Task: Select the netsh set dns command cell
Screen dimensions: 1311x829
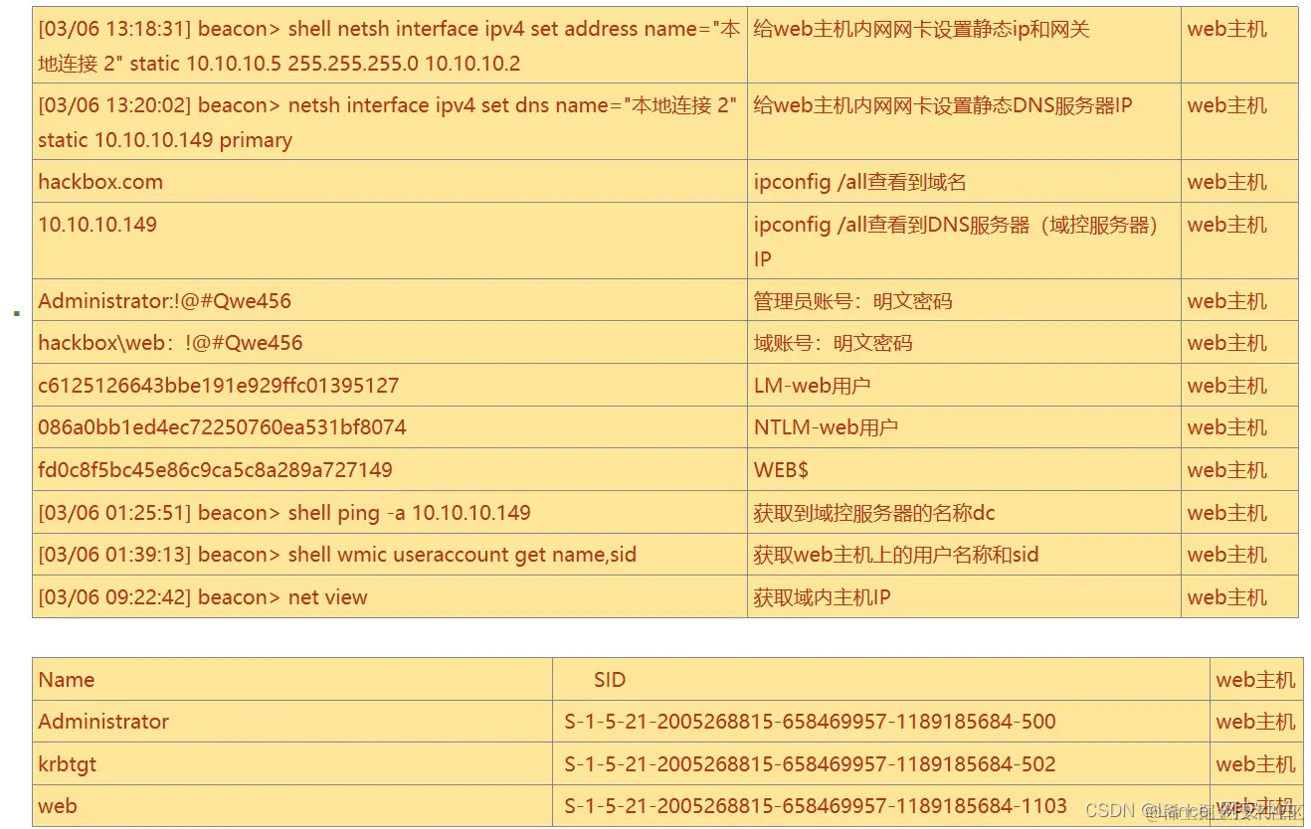Action: [x=390, y=122]
